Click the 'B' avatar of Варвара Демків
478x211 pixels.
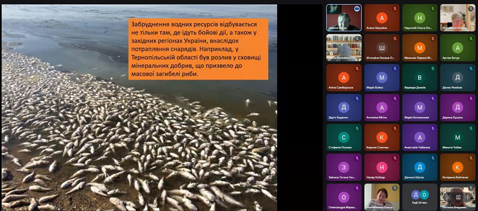pos(419,77)
